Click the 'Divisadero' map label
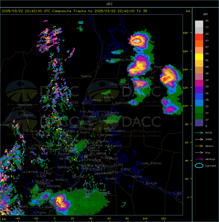This screenshot has width=219, height=222. (x=117, y=131)
